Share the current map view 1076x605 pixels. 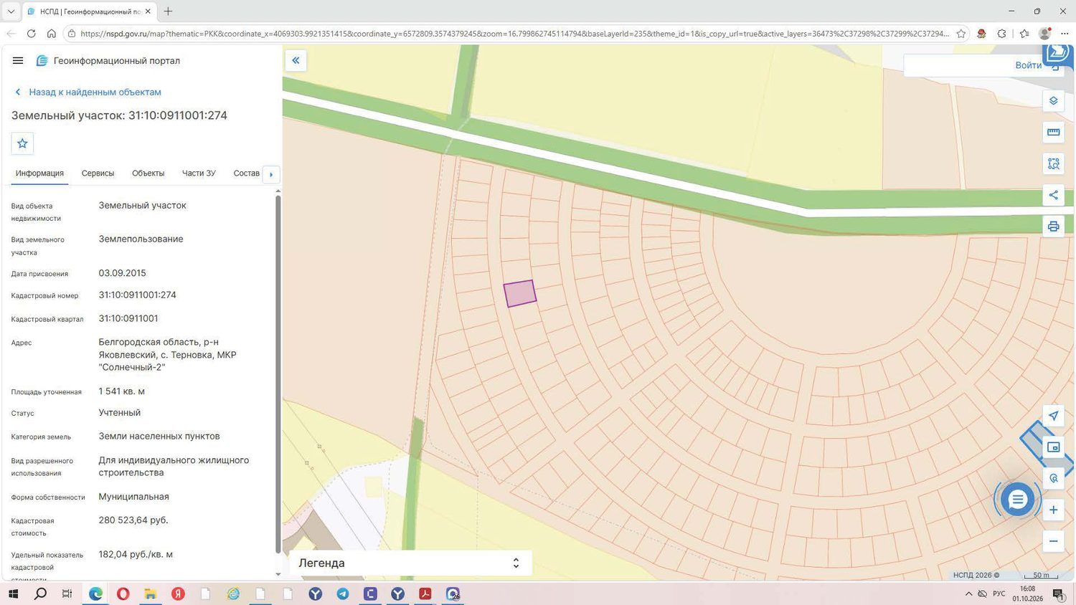[1053, 195]
